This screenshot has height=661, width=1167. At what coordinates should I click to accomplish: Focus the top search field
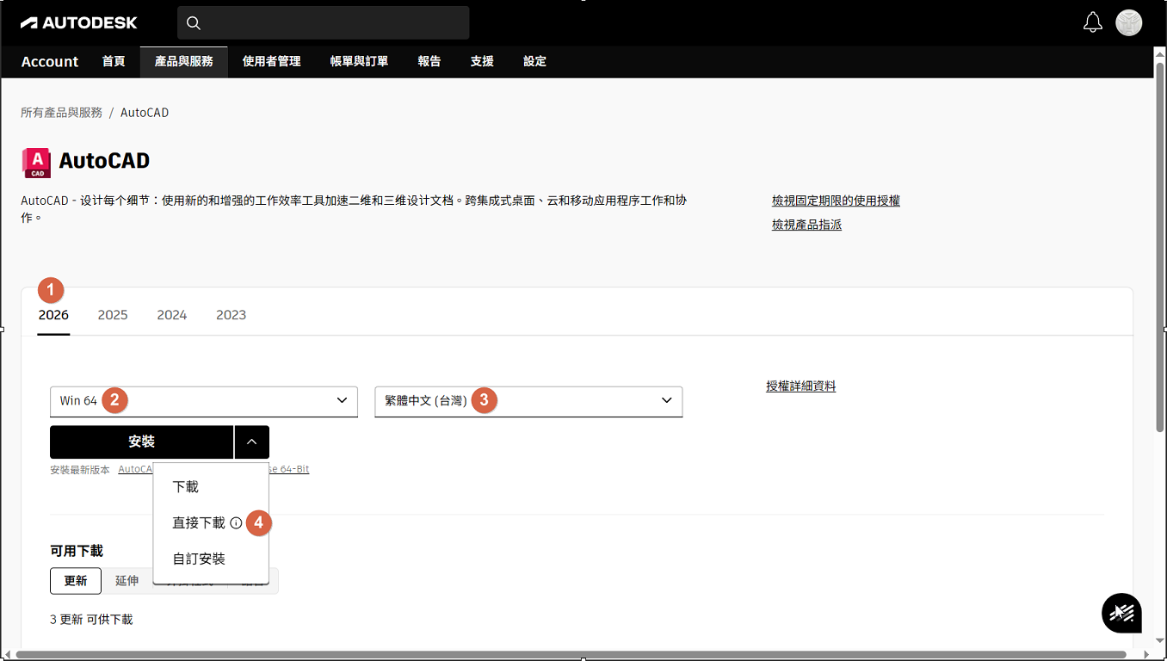(x=324, y=23)
